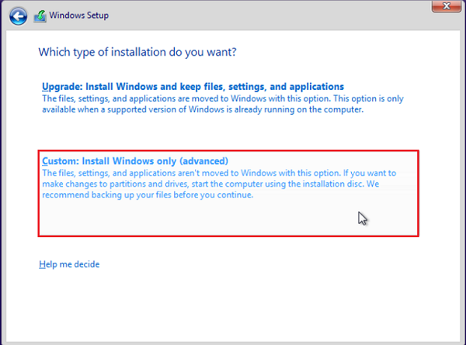Click the 'Windows Setup' title text

point(78,16)
